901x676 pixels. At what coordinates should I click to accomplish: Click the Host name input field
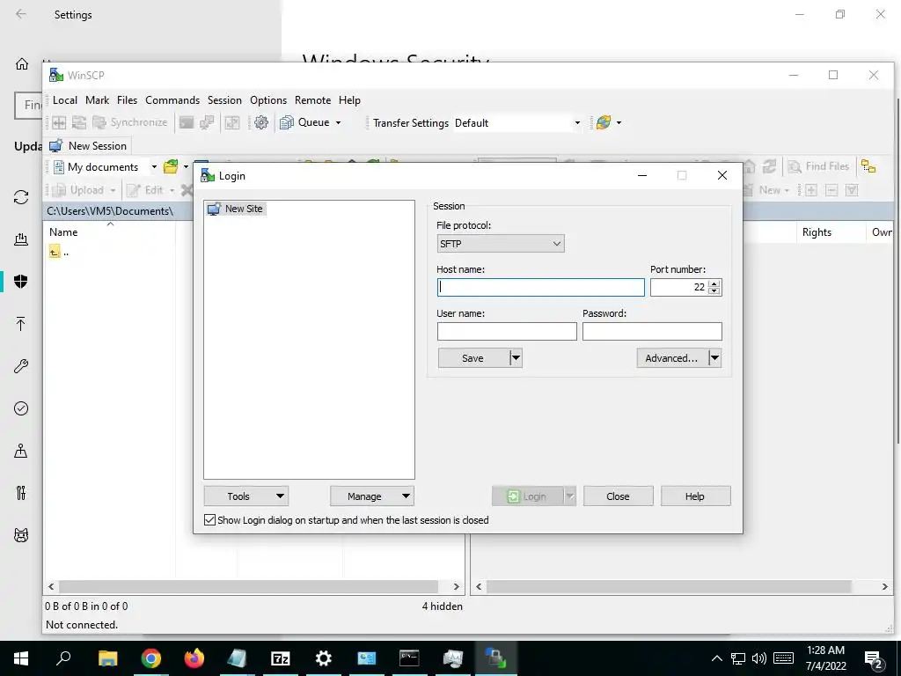(x=541, y=288)
